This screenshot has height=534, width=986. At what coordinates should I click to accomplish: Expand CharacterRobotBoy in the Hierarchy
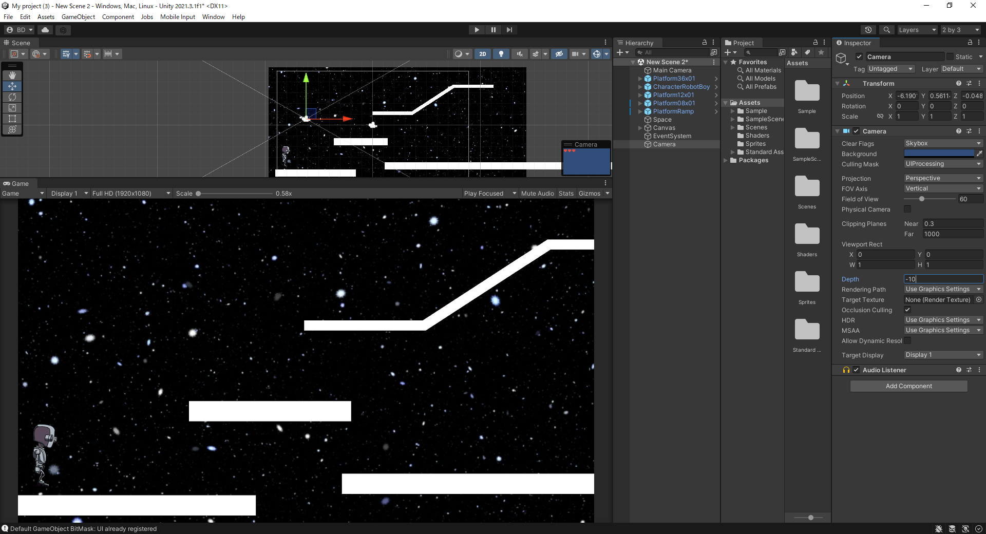point(639,86)
